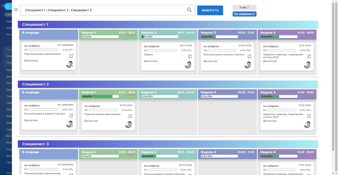Click Консультации в рамках портала in Специалист 2 queue
This screenshot has width=338, height=175.
45,114
